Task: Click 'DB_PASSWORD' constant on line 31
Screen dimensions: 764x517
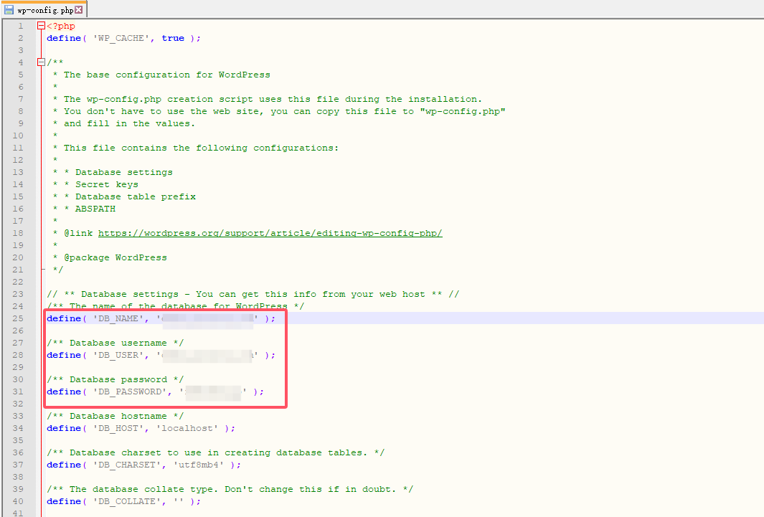Action: [130, 392]
